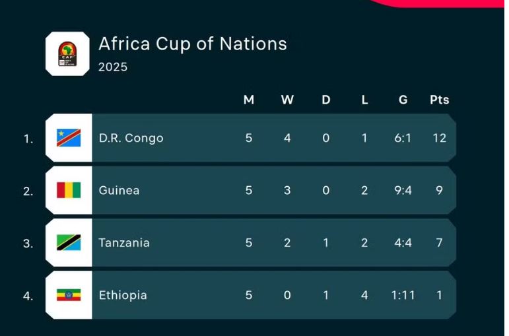Click the D.R. Congo flag icon
Viewport: 509px width, 336px height.
coord(69,138)
